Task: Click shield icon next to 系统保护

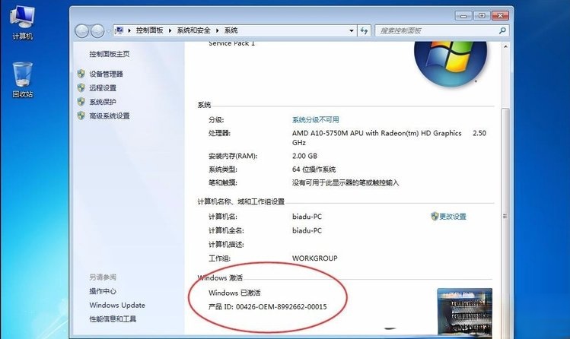Action: pos(81,101)
